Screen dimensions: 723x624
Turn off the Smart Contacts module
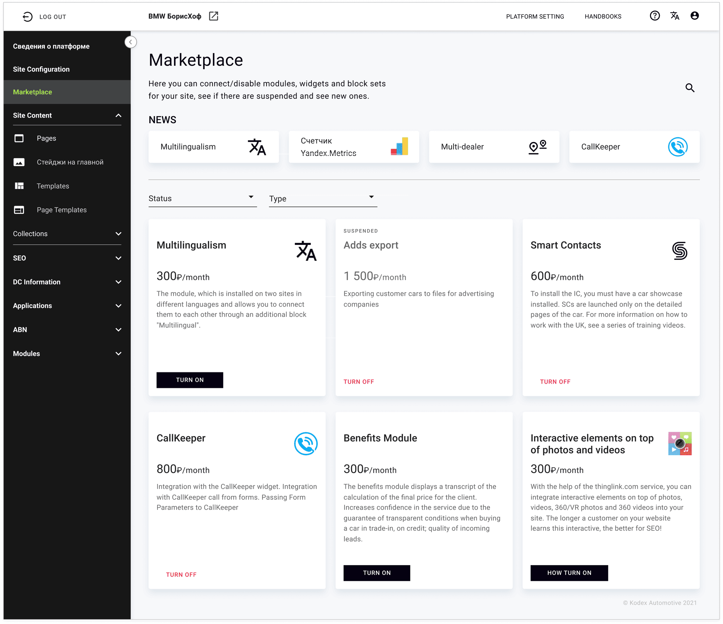click(x=555, y=382)
